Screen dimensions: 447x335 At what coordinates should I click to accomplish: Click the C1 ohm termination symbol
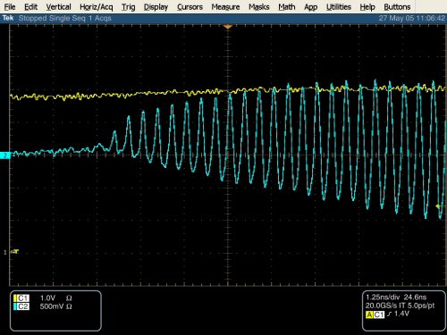pyautogui.click(x=69, y=298)
